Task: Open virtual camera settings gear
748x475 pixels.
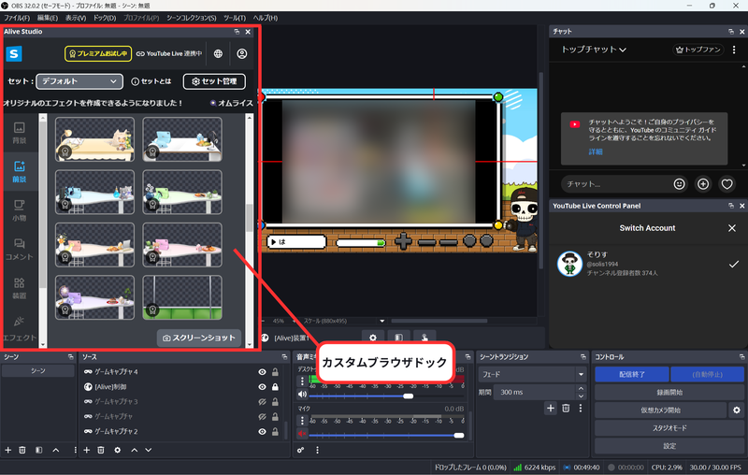Action: point(737,410)
